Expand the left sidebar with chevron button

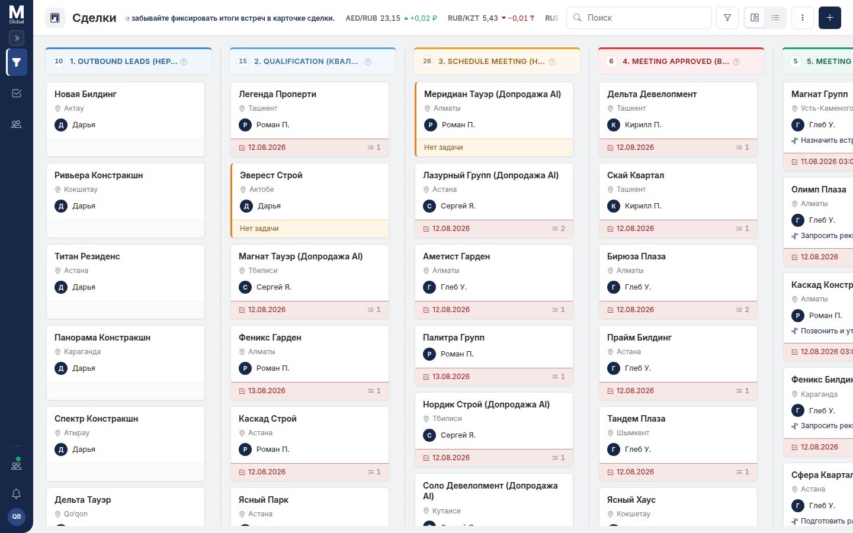pyautogui.click(x=17, y=38)
